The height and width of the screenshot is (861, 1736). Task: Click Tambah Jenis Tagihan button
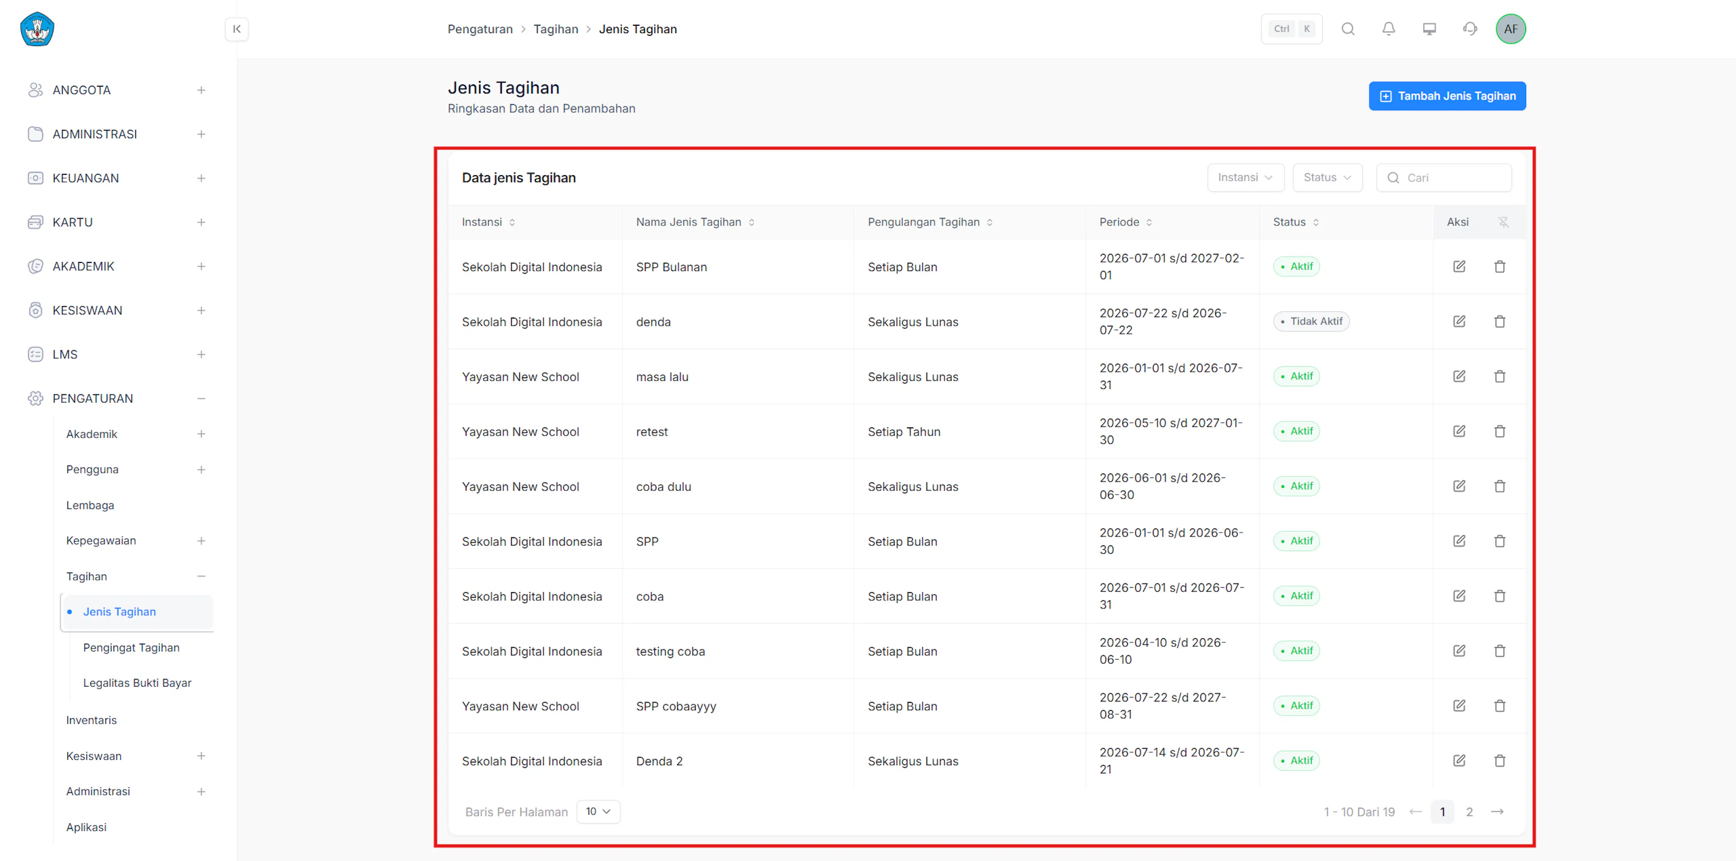(1447, 96)
